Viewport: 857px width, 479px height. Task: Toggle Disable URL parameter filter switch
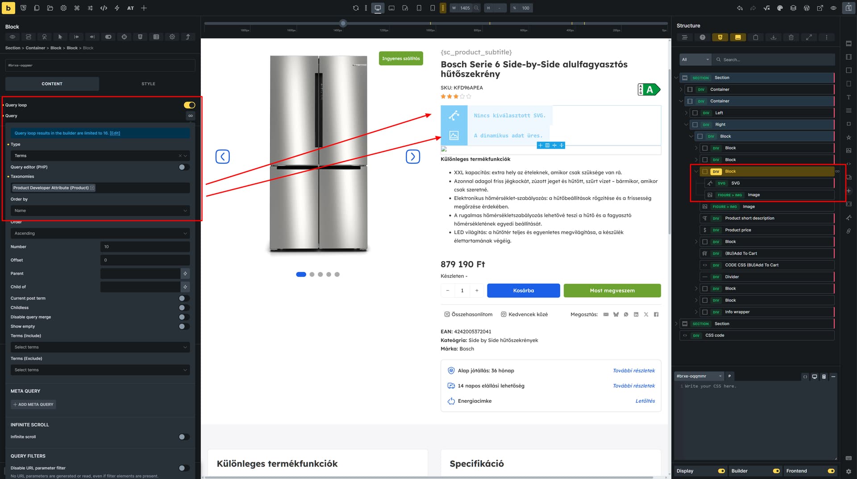184,468
